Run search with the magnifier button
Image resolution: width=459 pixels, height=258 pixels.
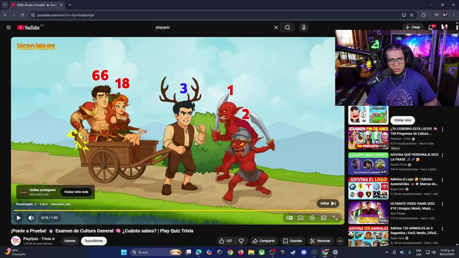coord(288,28)
